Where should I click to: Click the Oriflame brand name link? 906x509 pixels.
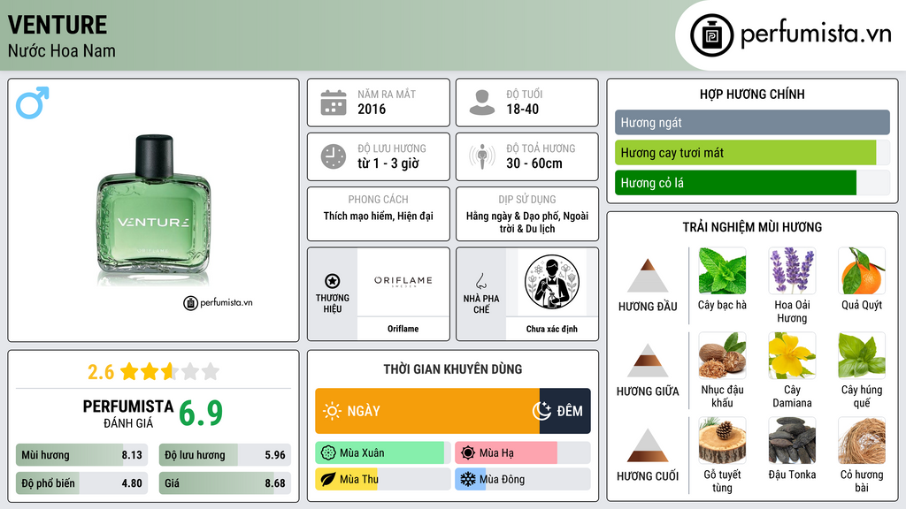[403, 329]
